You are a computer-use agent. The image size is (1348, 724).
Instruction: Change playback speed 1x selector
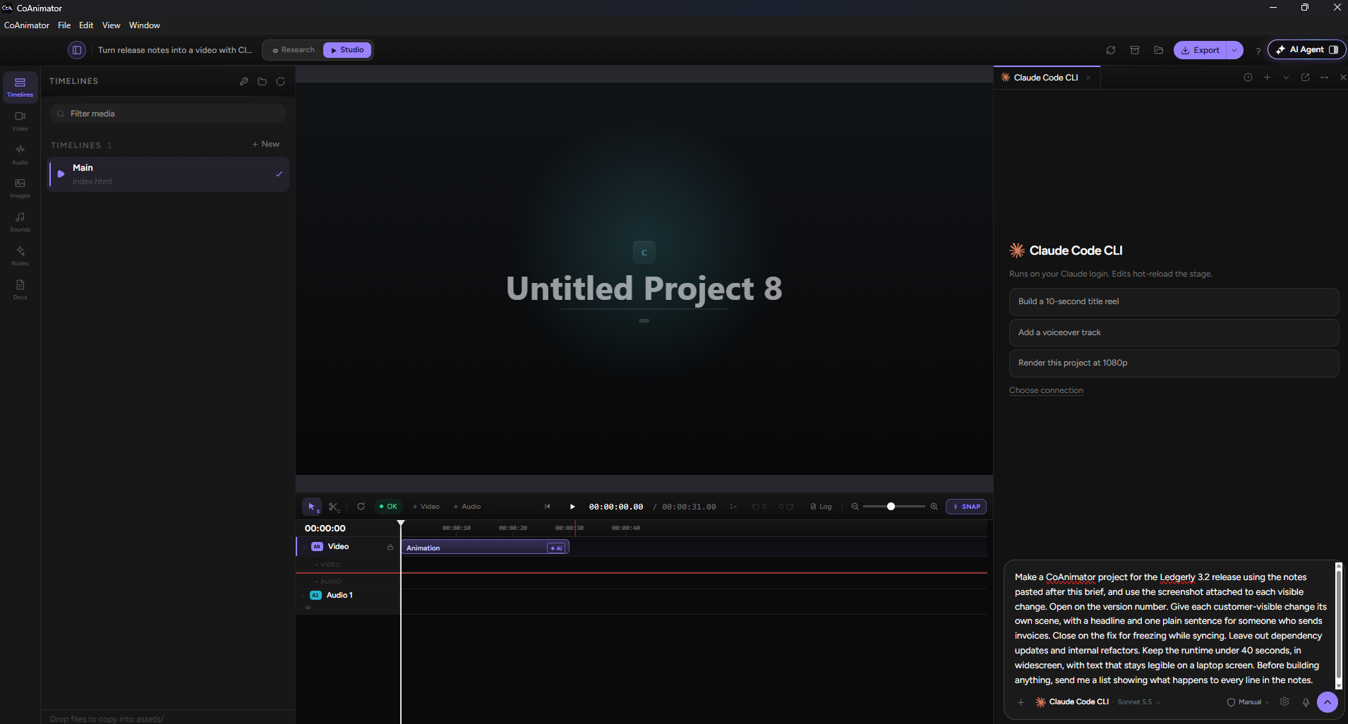pyautogui.click(x=733, y=507)
